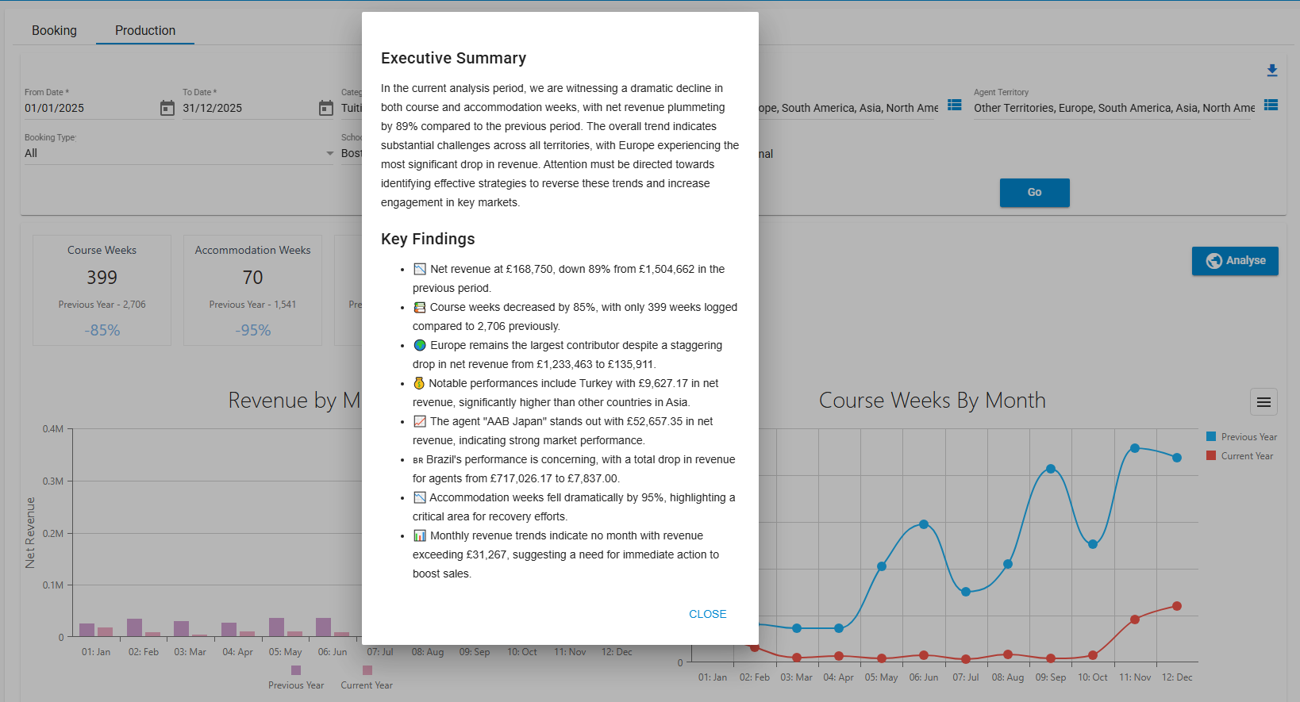This screenshot has height=702, width=1300.
Task: Select the Production tab
Action: [145, 30]
